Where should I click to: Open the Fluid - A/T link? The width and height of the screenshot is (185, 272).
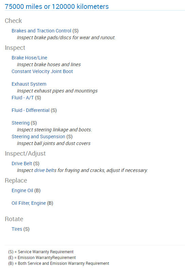[22, 98]
